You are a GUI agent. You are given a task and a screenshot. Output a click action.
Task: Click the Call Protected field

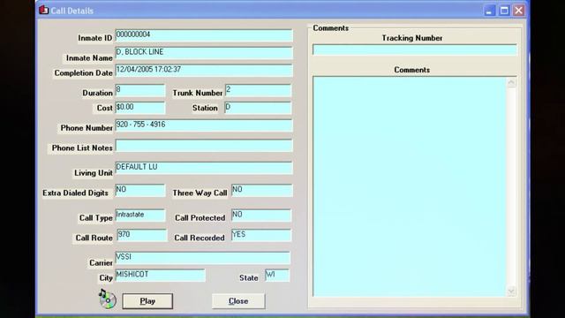(261, 216)
